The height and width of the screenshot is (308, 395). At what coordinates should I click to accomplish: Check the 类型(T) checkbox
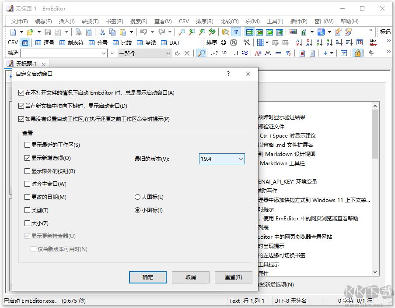click(x=27, y=210)
